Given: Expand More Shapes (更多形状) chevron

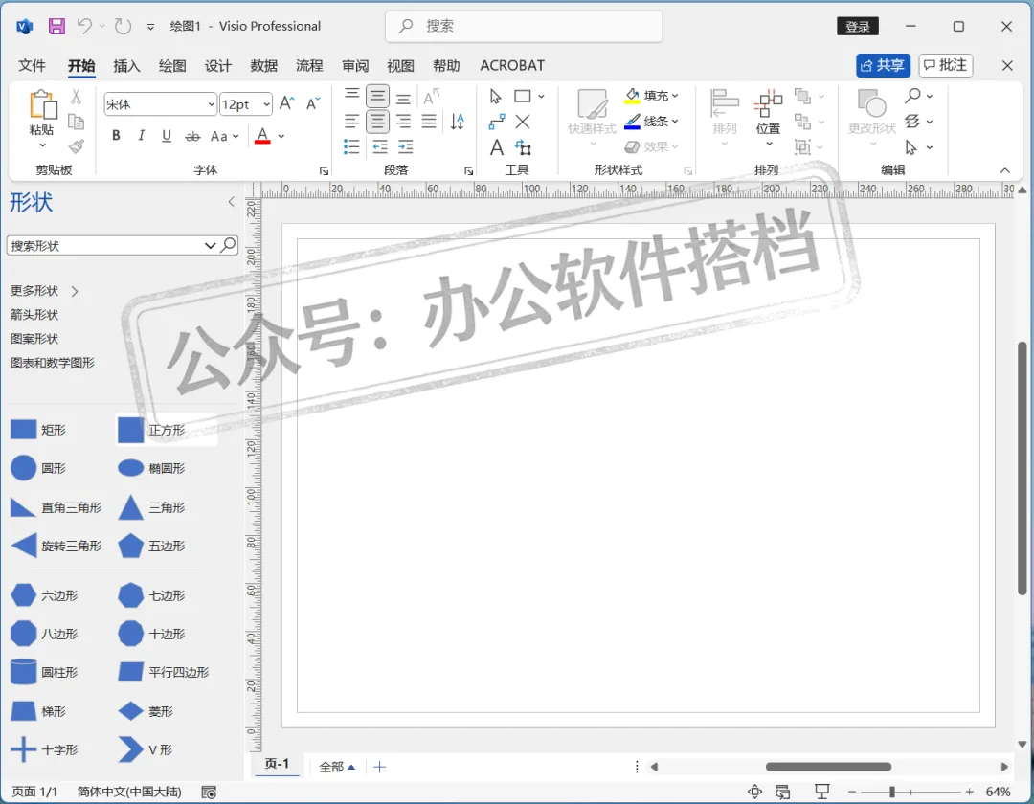Looking at the screenshot, I should coord(75,291).
